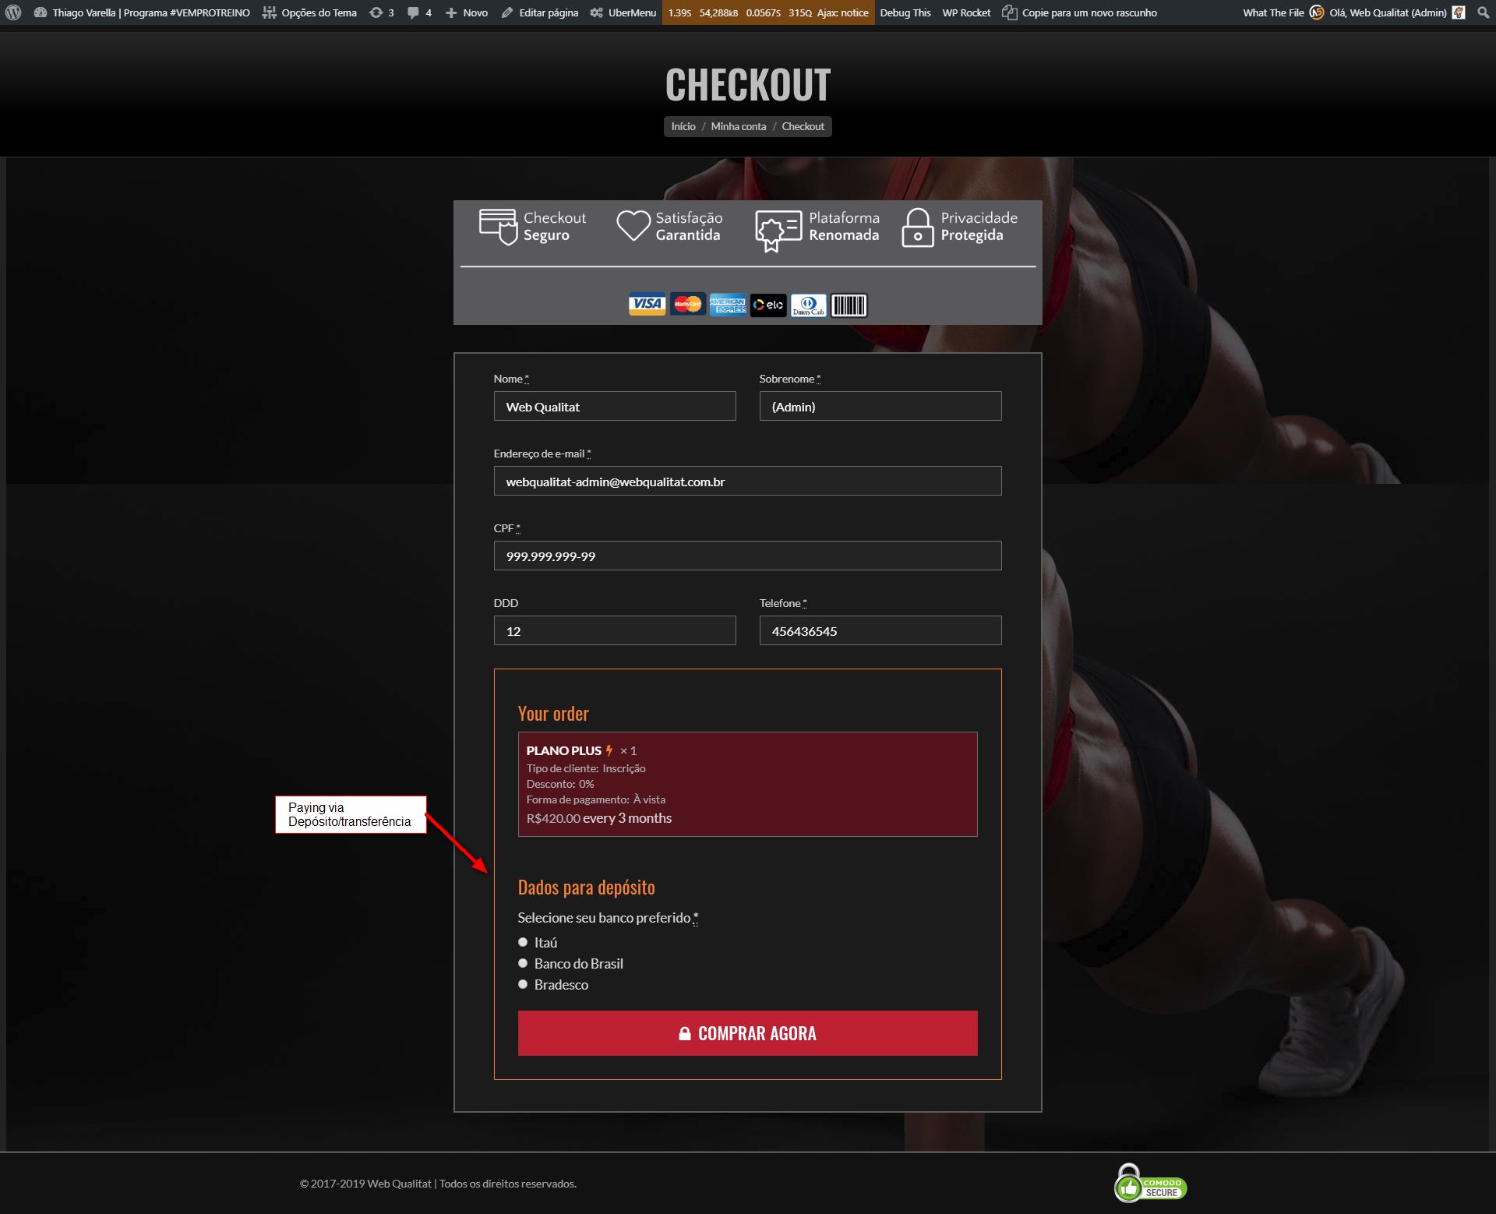Click the Comodo Secure badge
Image resolution: width=1496 pixels, height=1214 pixels.
coord(1150,1184)
